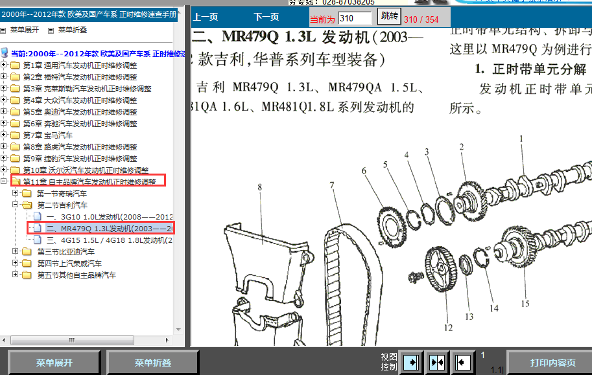Select 三、4G15 1.5L / 4G18 1.8L entry
The height and width of the screenshot is (375, 592).
[x=110, y=240]
